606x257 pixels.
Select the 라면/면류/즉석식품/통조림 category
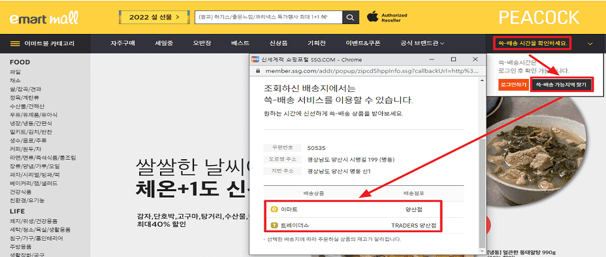coord(43,157)
